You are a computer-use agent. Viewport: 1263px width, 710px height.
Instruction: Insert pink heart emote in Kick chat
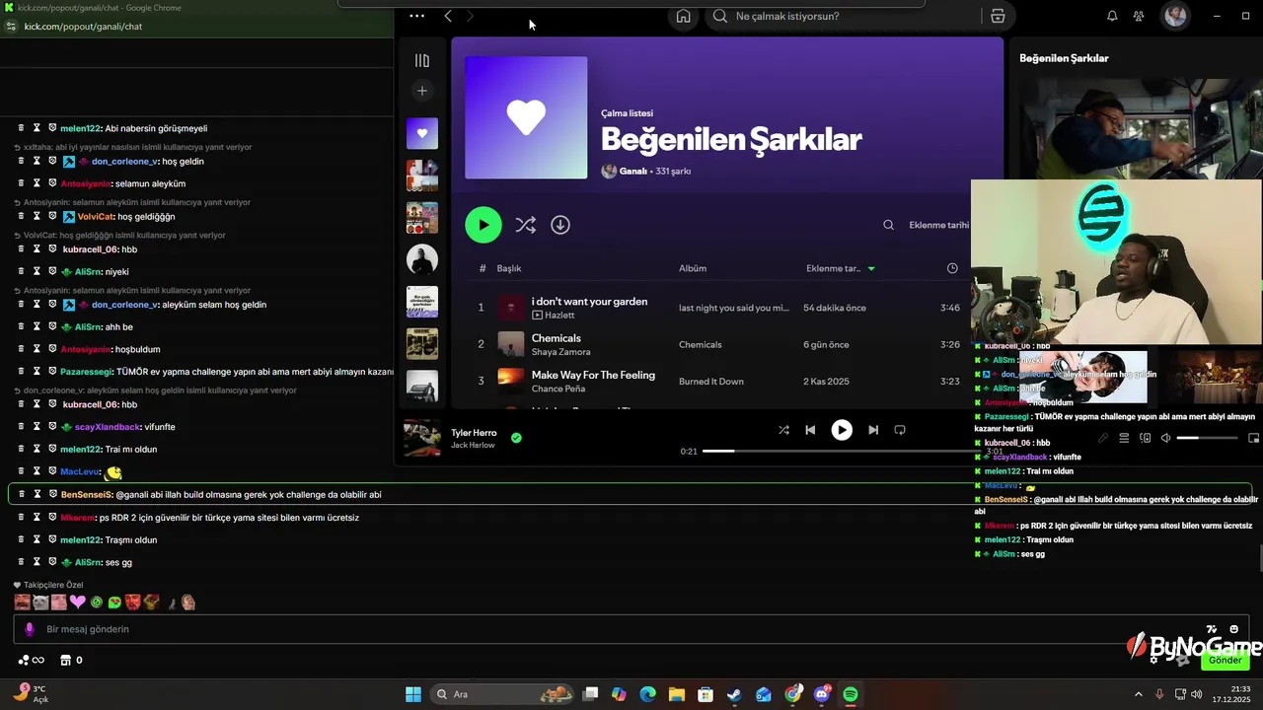[x=78, y=602]
